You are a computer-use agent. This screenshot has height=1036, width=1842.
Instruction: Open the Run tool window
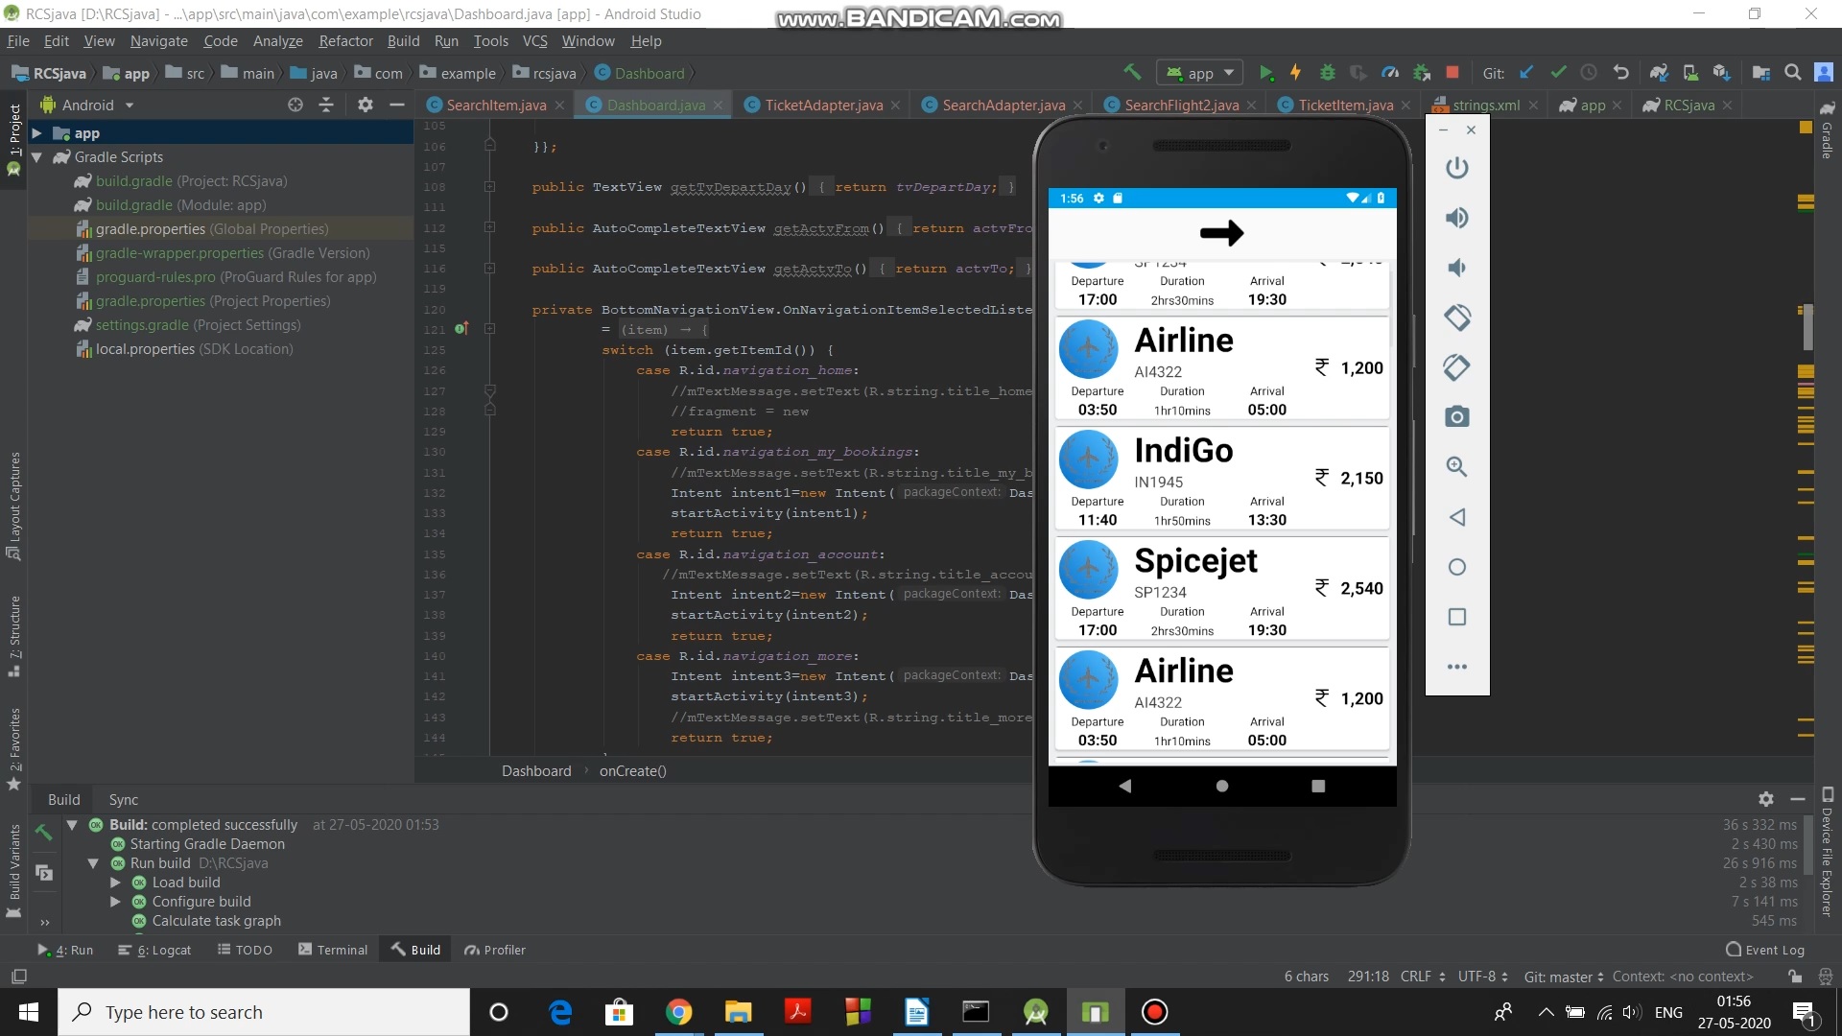click(x=65, y=950)
